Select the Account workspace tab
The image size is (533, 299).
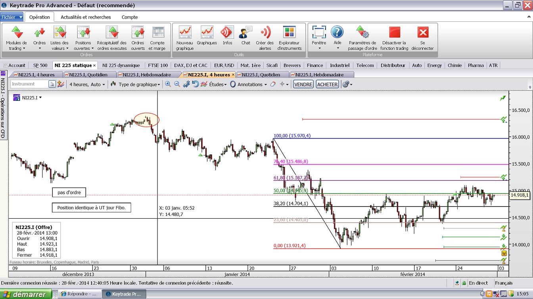[14, 65]
